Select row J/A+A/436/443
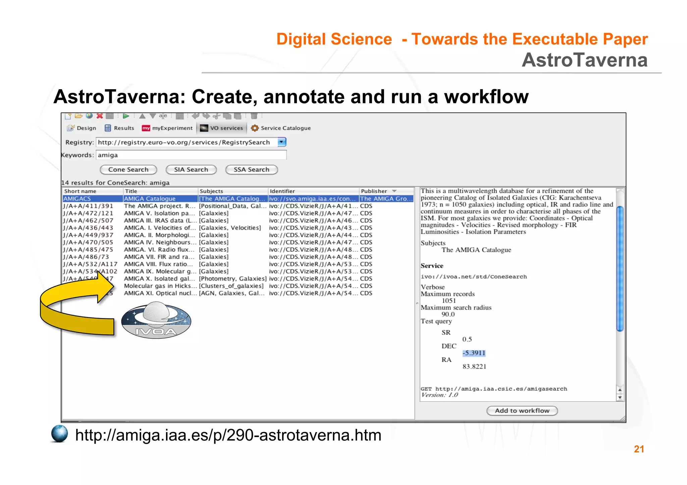 coord(238,228)
